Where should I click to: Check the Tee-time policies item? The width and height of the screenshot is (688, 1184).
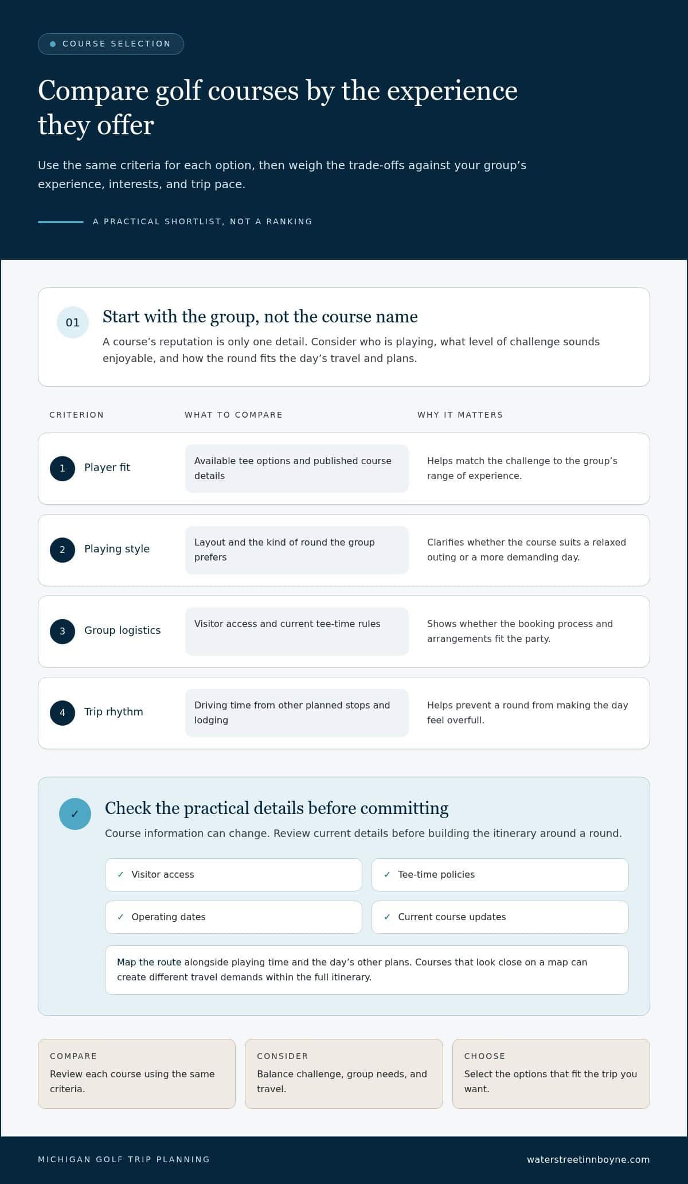coord(500,875)
